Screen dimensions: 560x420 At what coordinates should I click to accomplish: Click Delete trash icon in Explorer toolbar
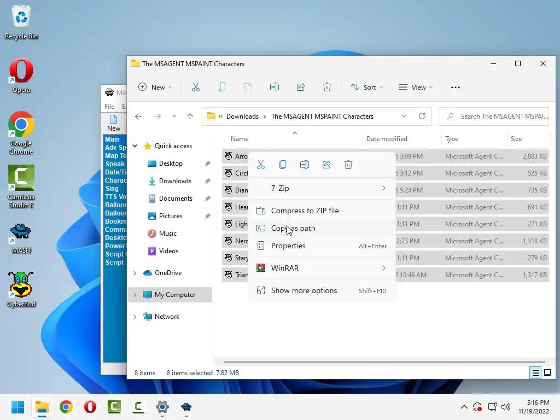pyautogui.click(x=327, y=87)
